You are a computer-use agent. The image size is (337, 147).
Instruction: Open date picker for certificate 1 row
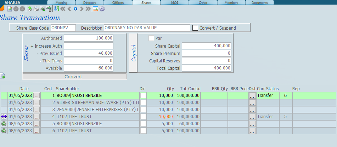point(36,96)
